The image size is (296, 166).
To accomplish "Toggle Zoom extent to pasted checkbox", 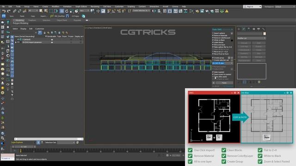I will click(213, 74).
